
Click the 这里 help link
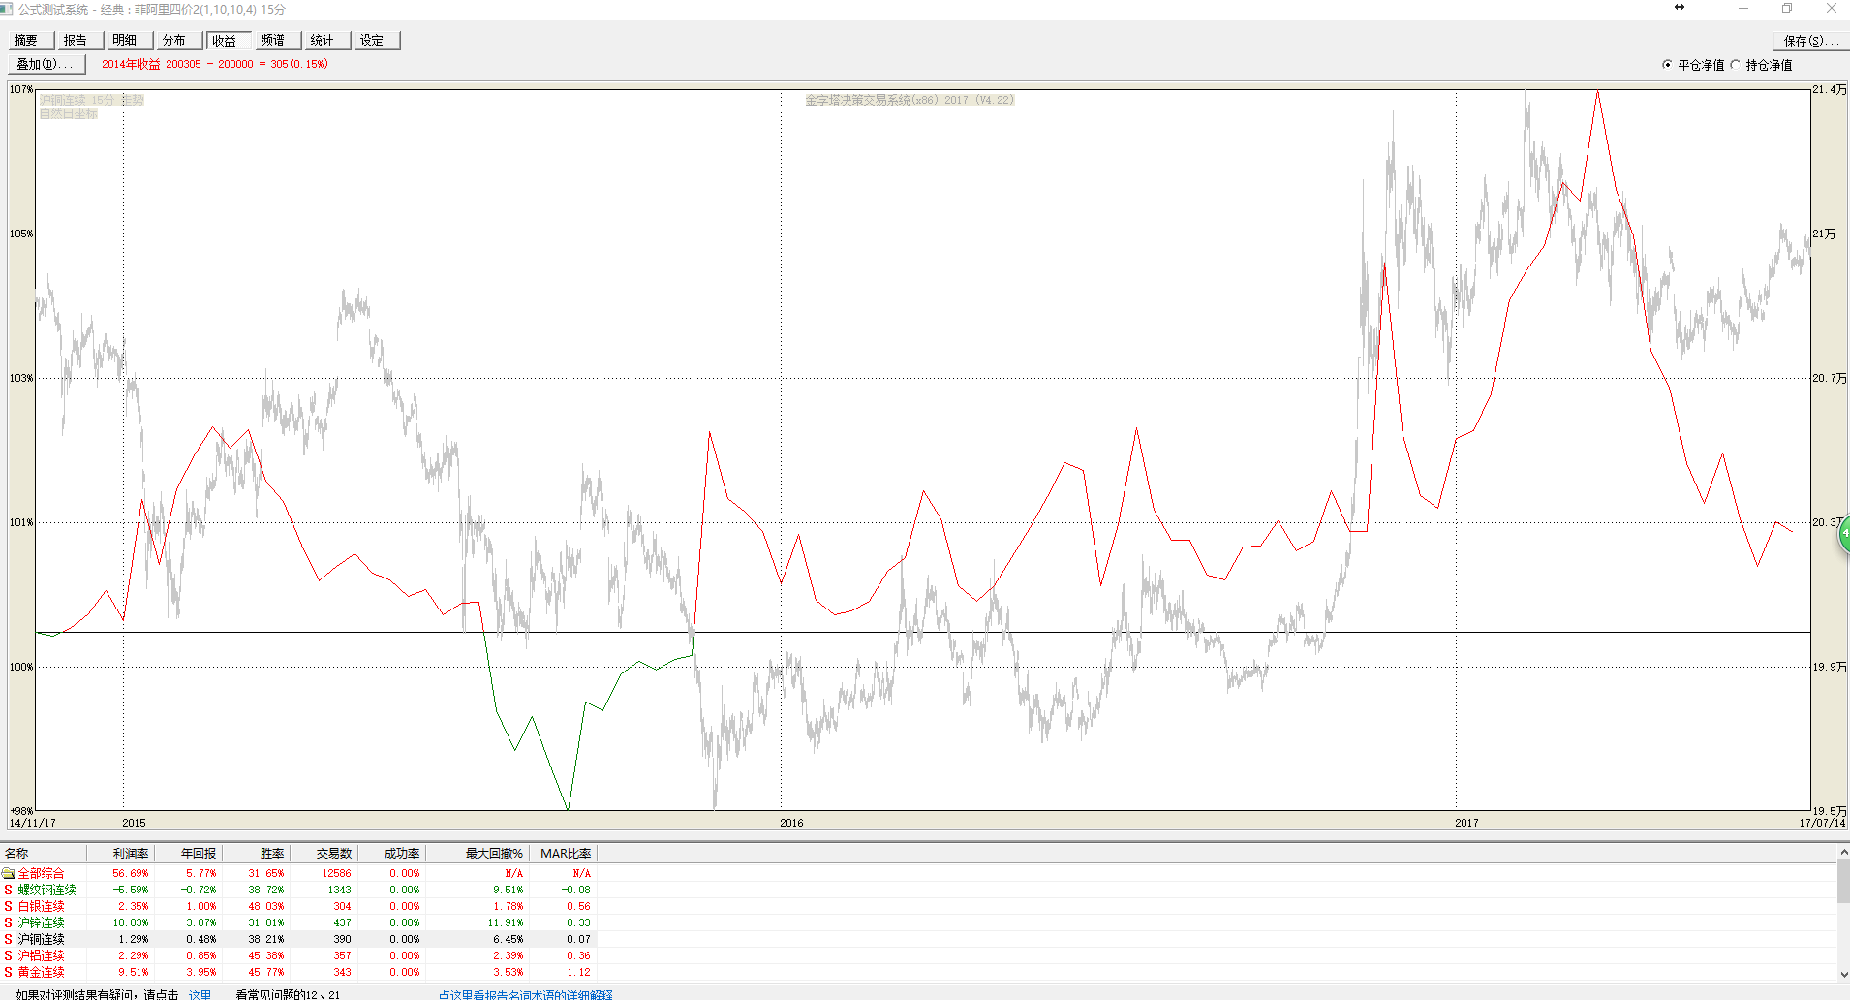[x=200, y=994]
